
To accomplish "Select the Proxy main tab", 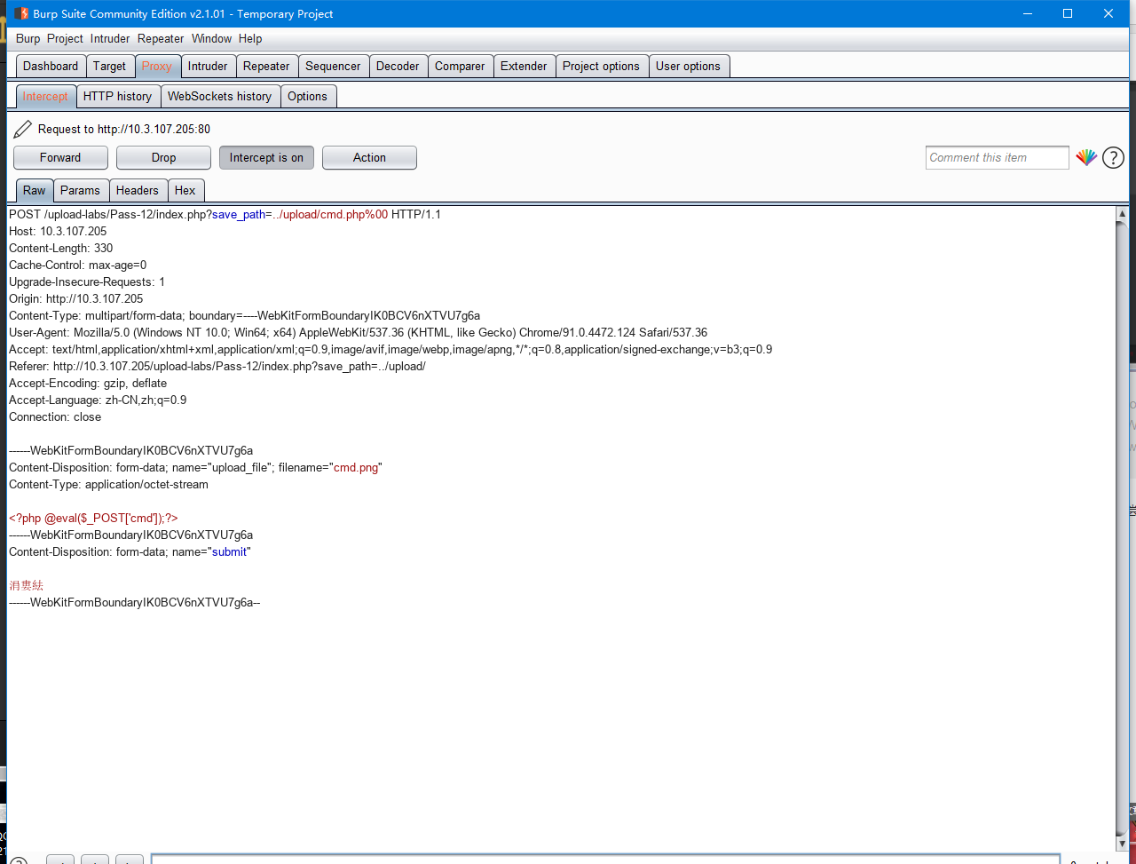I will (x=157, y=66).
